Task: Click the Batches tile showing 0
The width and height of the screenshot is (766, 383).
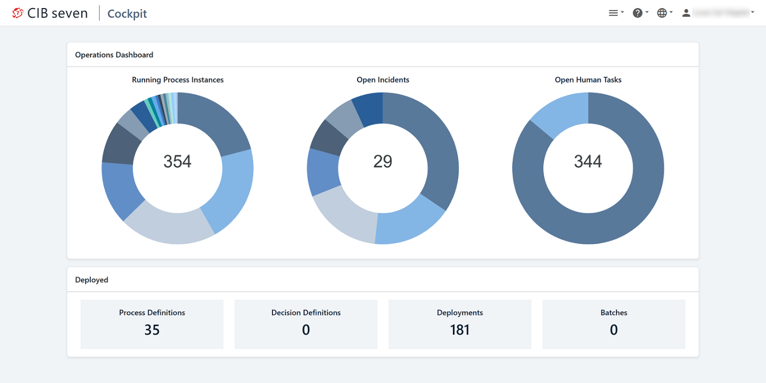Action: 613,324
